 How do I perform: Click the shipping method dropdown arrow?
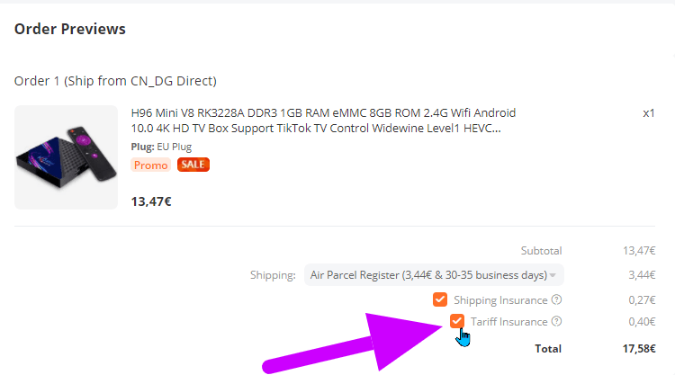553,275
